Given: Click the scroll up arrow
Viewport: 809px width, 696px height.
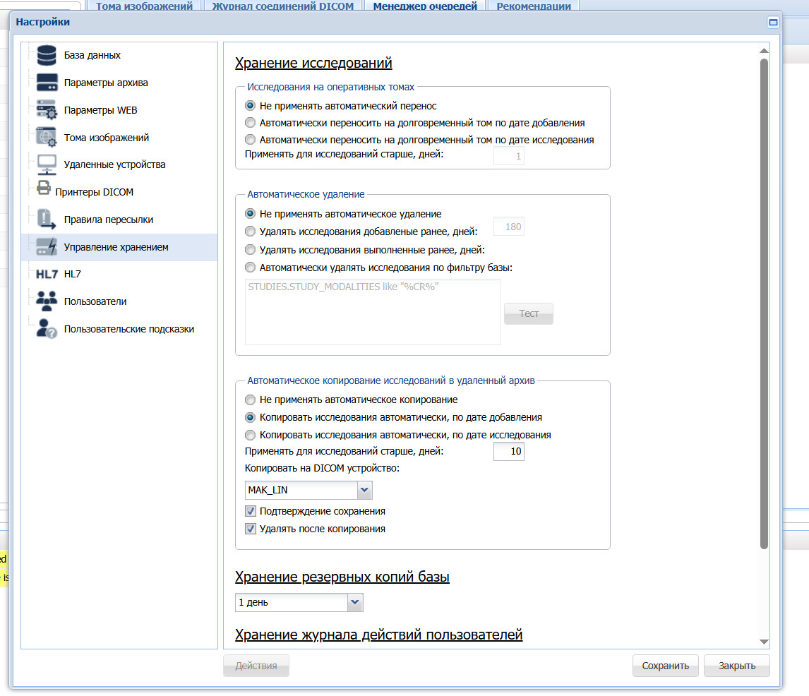Looking at the screenshot, I should pos(764,51).
